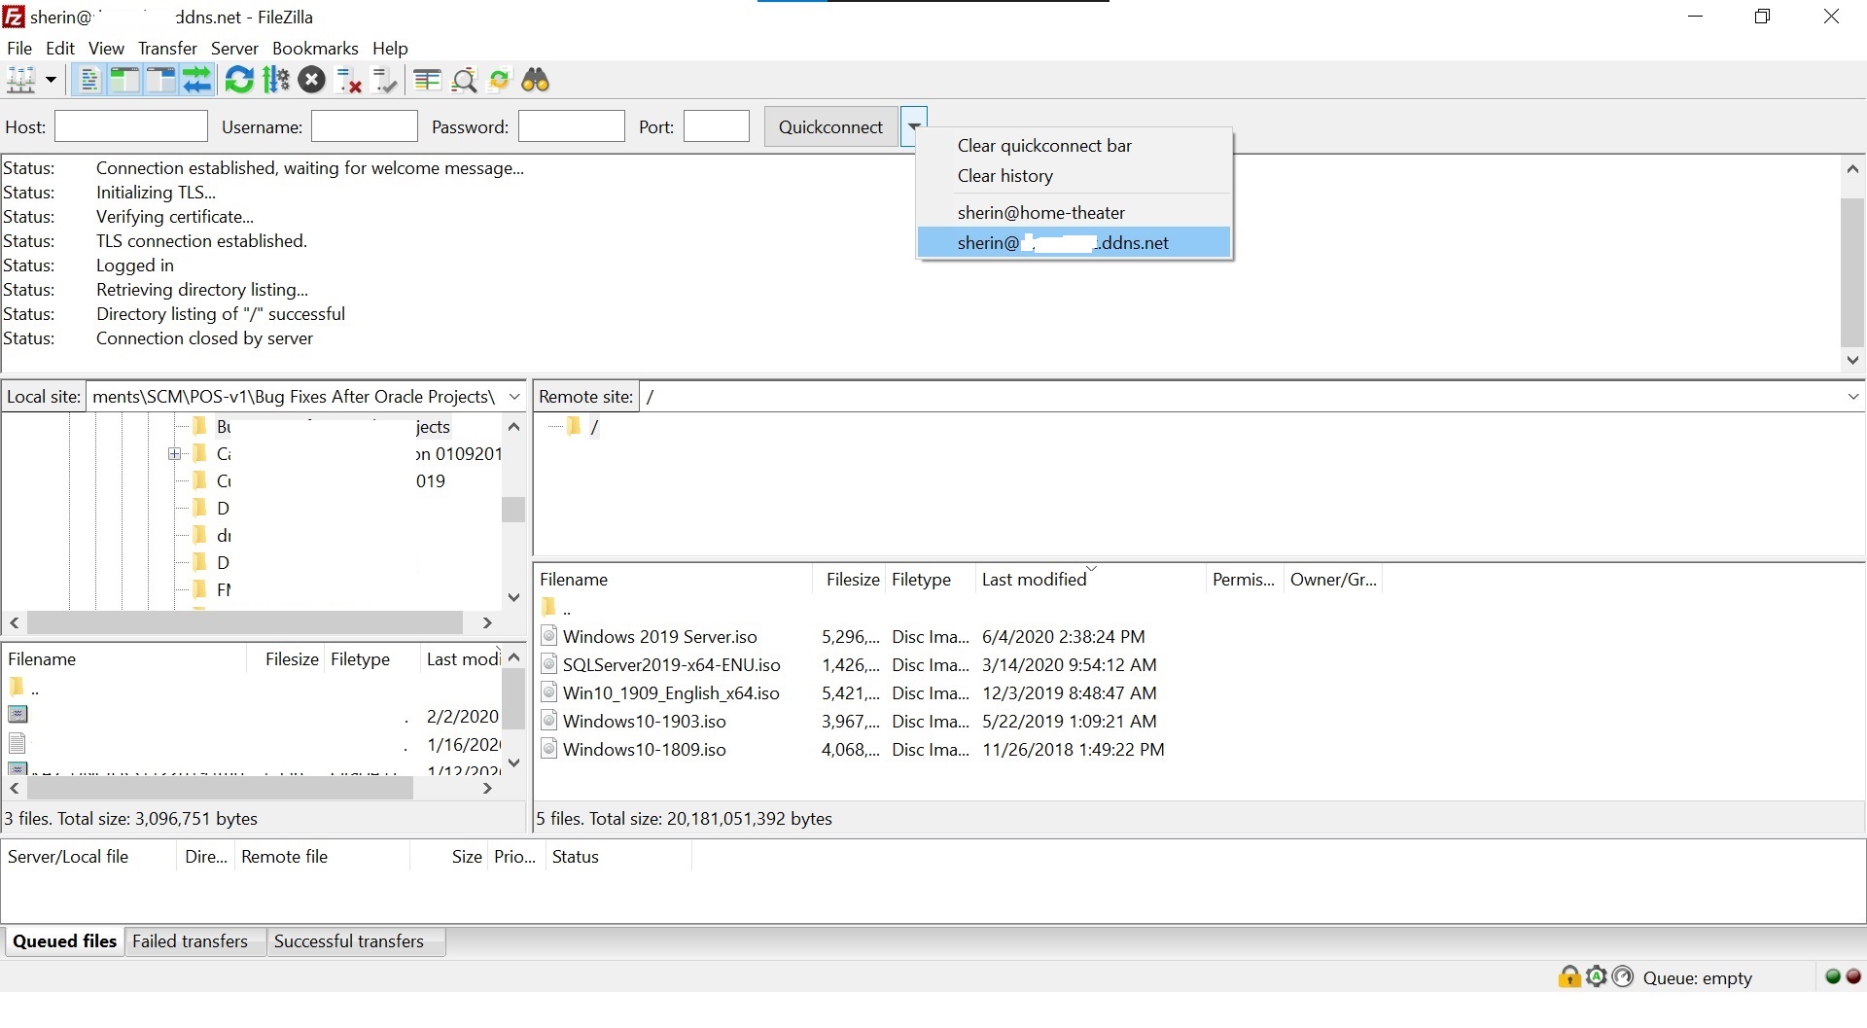Click the gear icon in status bar
The height and width of the screenshot is (1028, 1867).
[x=1596, y=976]
